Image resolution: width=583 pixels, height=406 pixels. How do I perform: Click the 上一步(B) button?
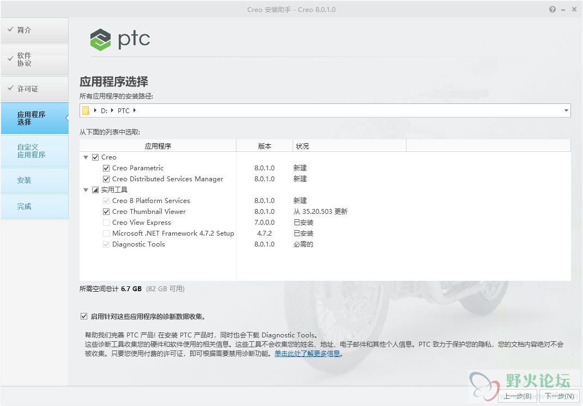point(517,396)
